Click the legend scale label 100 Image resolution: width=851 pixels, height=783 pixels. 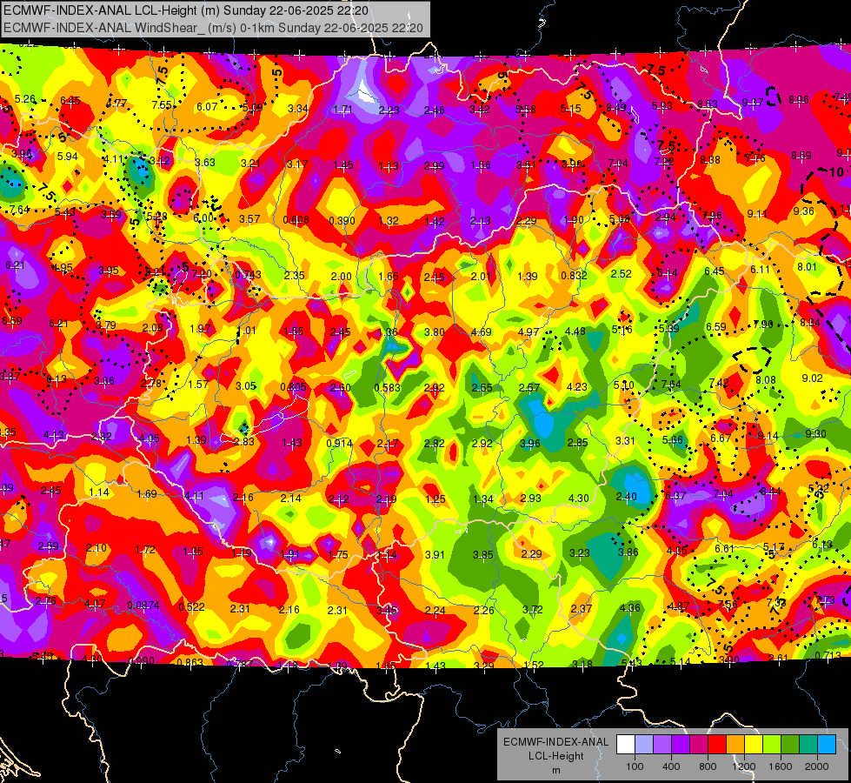click(x=635, y=766)
